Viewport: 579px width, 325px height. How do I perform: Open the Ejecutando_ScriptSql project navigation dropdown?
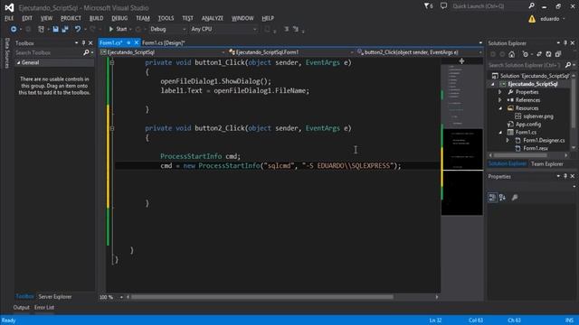pyautogui.click(x=163, y=52)
